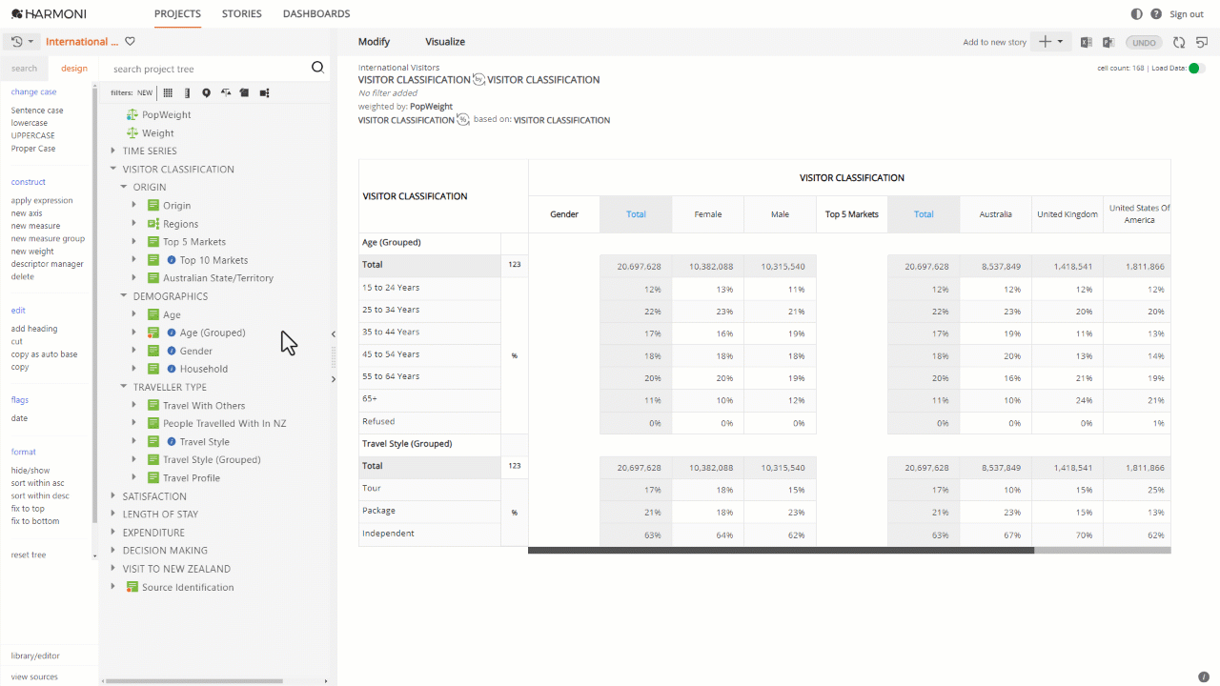Open the DASHBOARDS tab
Screen dimensions: 1220x686
(316, 14)
